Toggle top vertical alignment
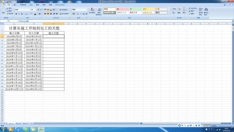 point(45,10)
